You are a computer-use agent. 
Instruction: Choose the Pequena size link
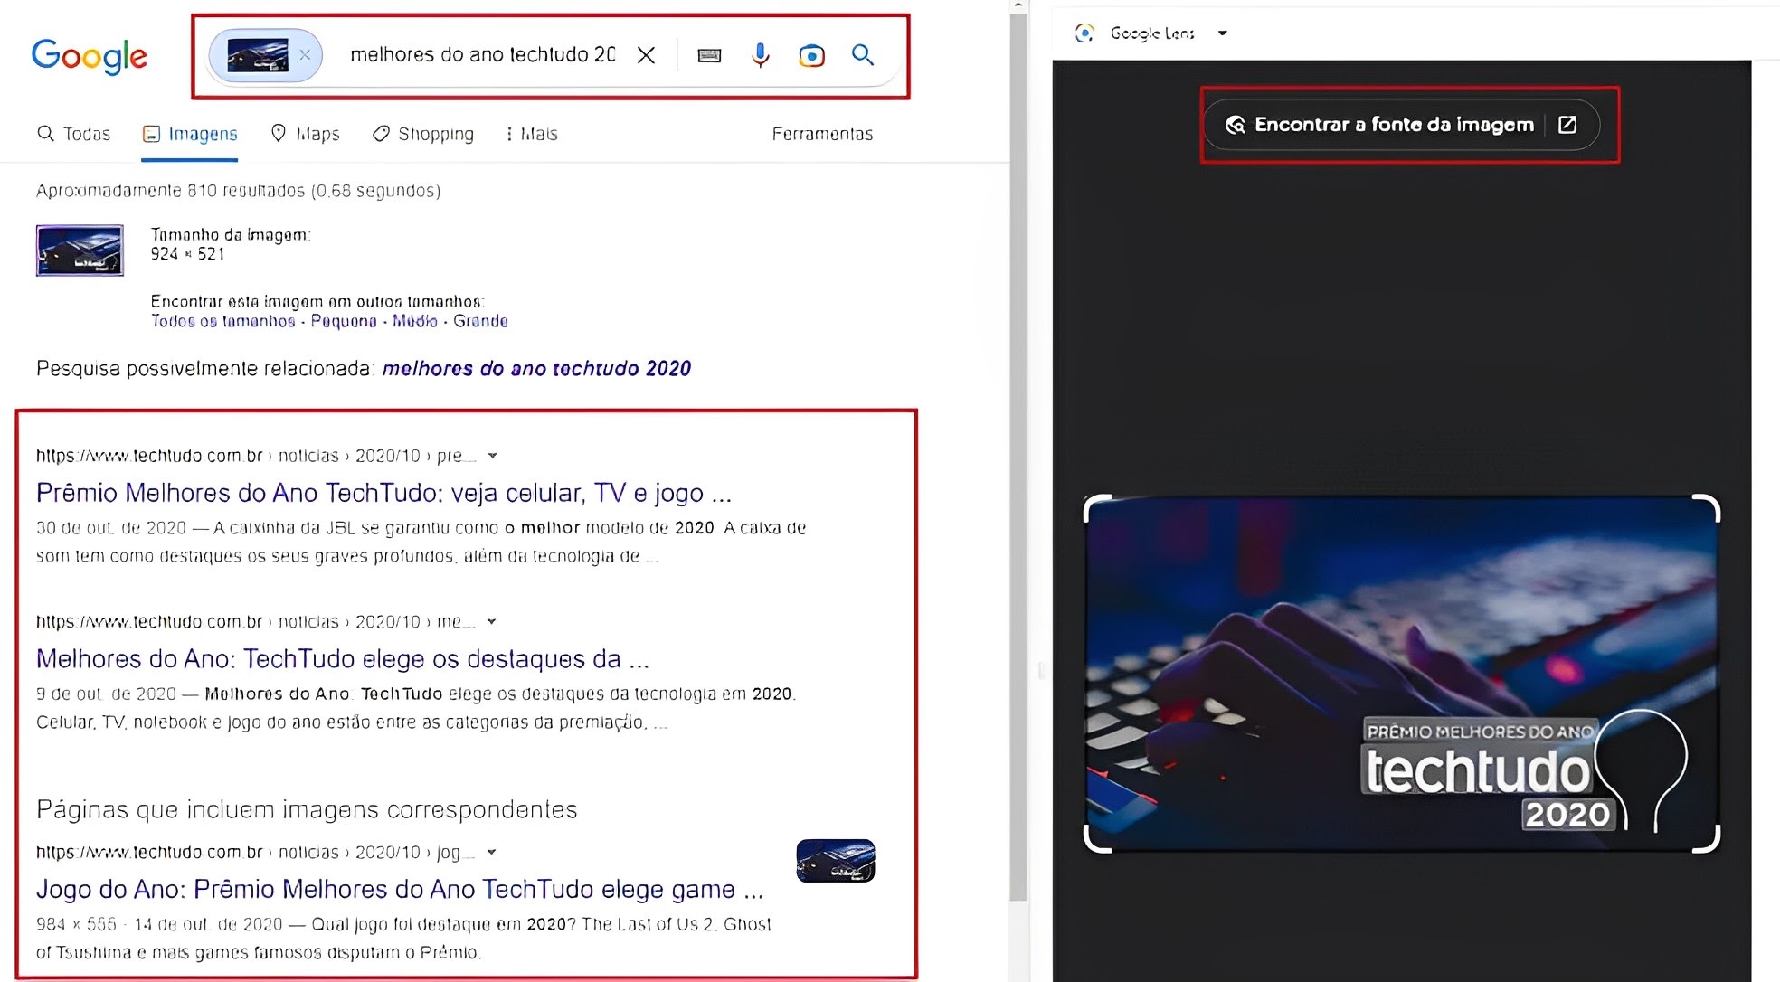tap(344, 321)
